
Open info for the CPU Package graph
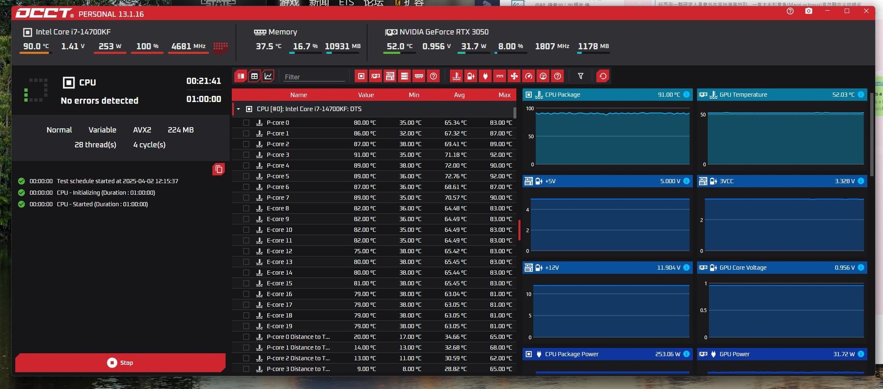686,95
